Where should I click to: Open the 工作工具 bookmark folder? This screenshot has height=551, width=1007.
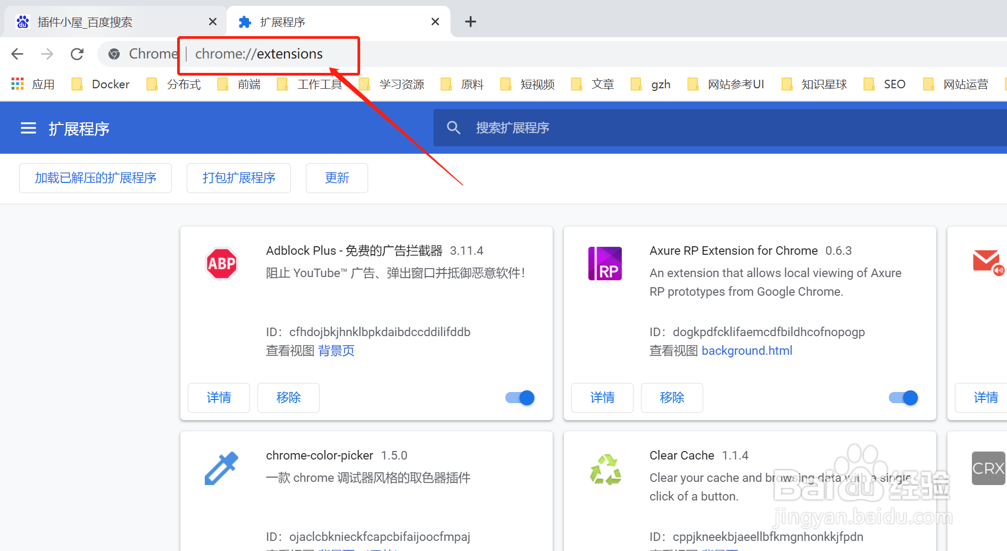click(x=310, y=84)
